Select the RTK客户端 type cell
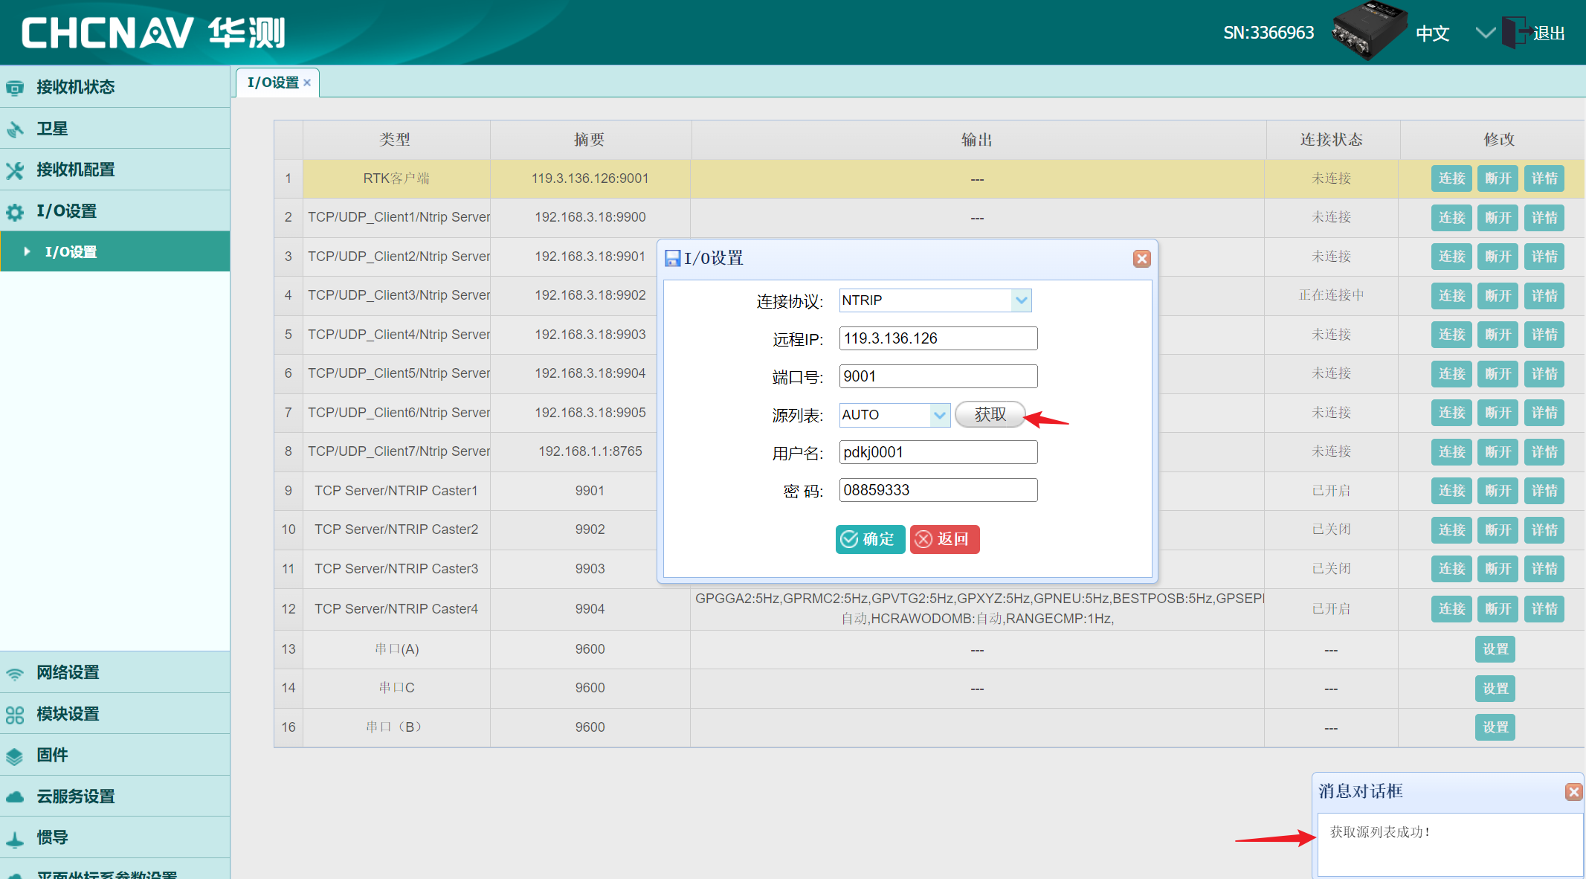1586x879 pixels. coord(396,178)
